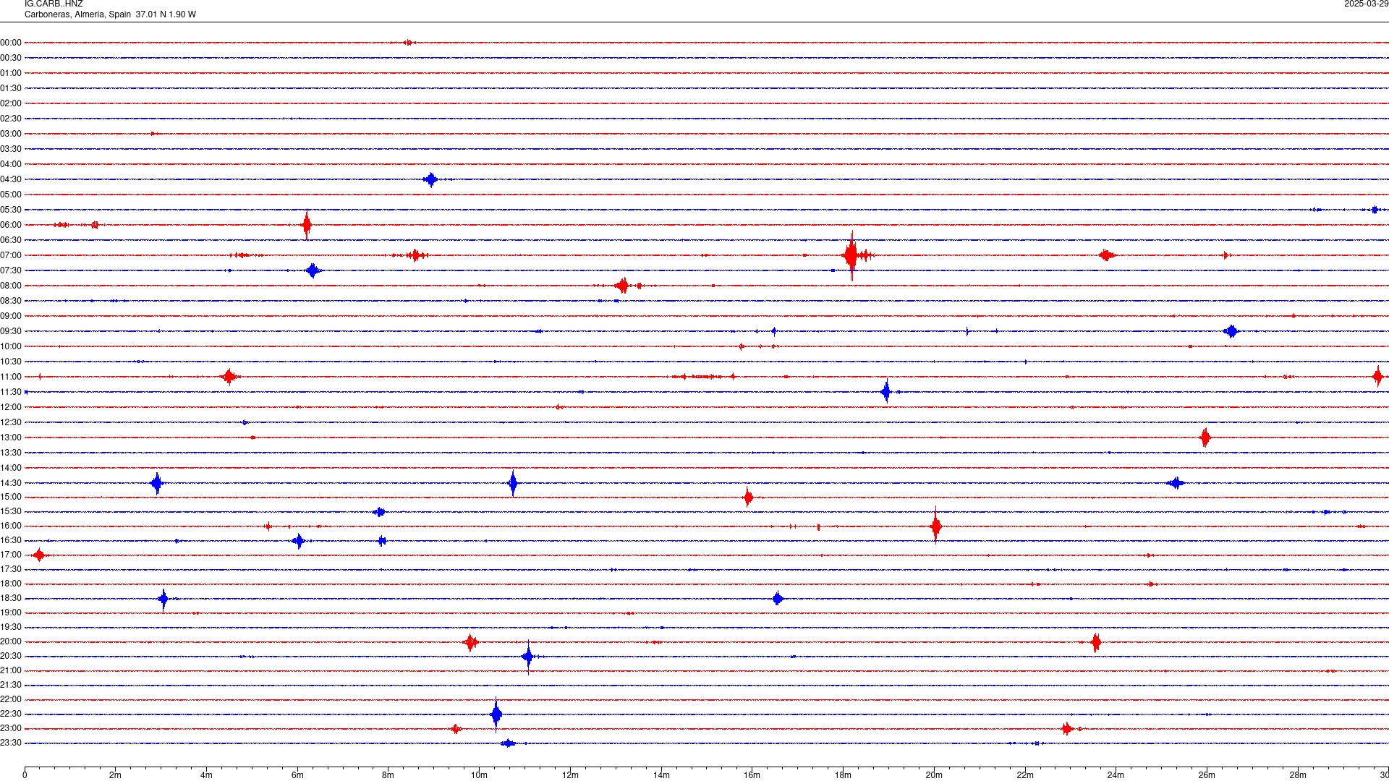The width and height of the screenshot is (1389, 781).
Task: Click the date 2025-03-29
Action: click(x=1366, y=4)
